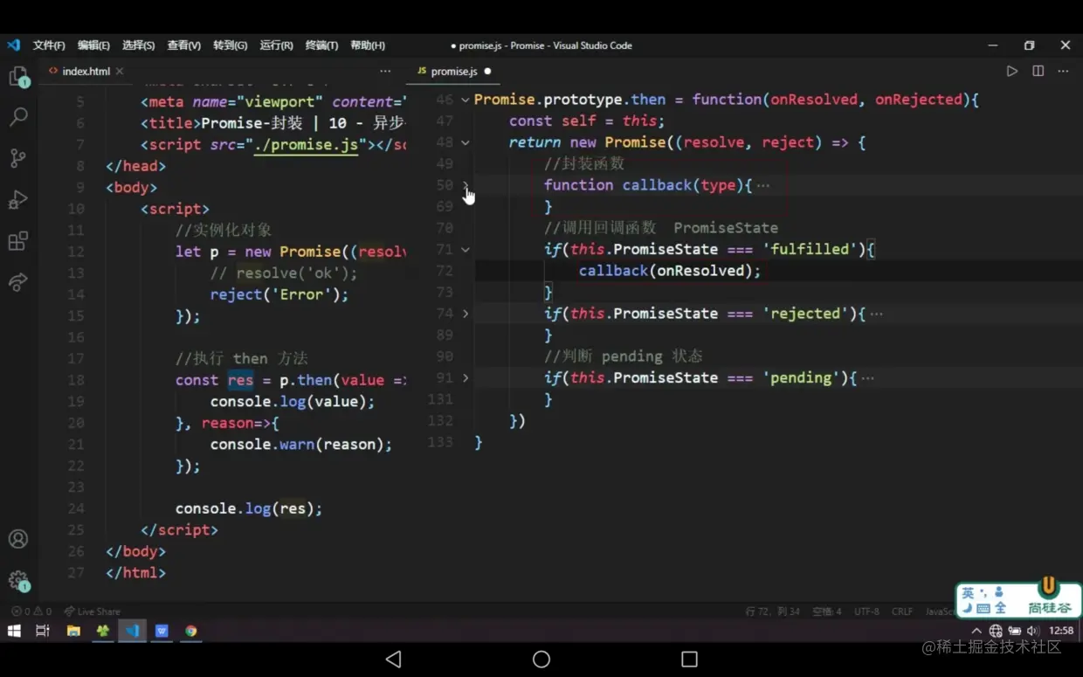The image size is (1083, 677).
Task: Open the 文件(F) menu
Action: click(49, 45)
